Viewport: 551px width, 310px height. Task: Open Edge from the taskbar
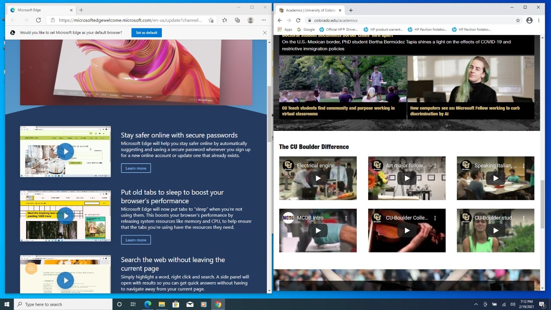[148, 304]
